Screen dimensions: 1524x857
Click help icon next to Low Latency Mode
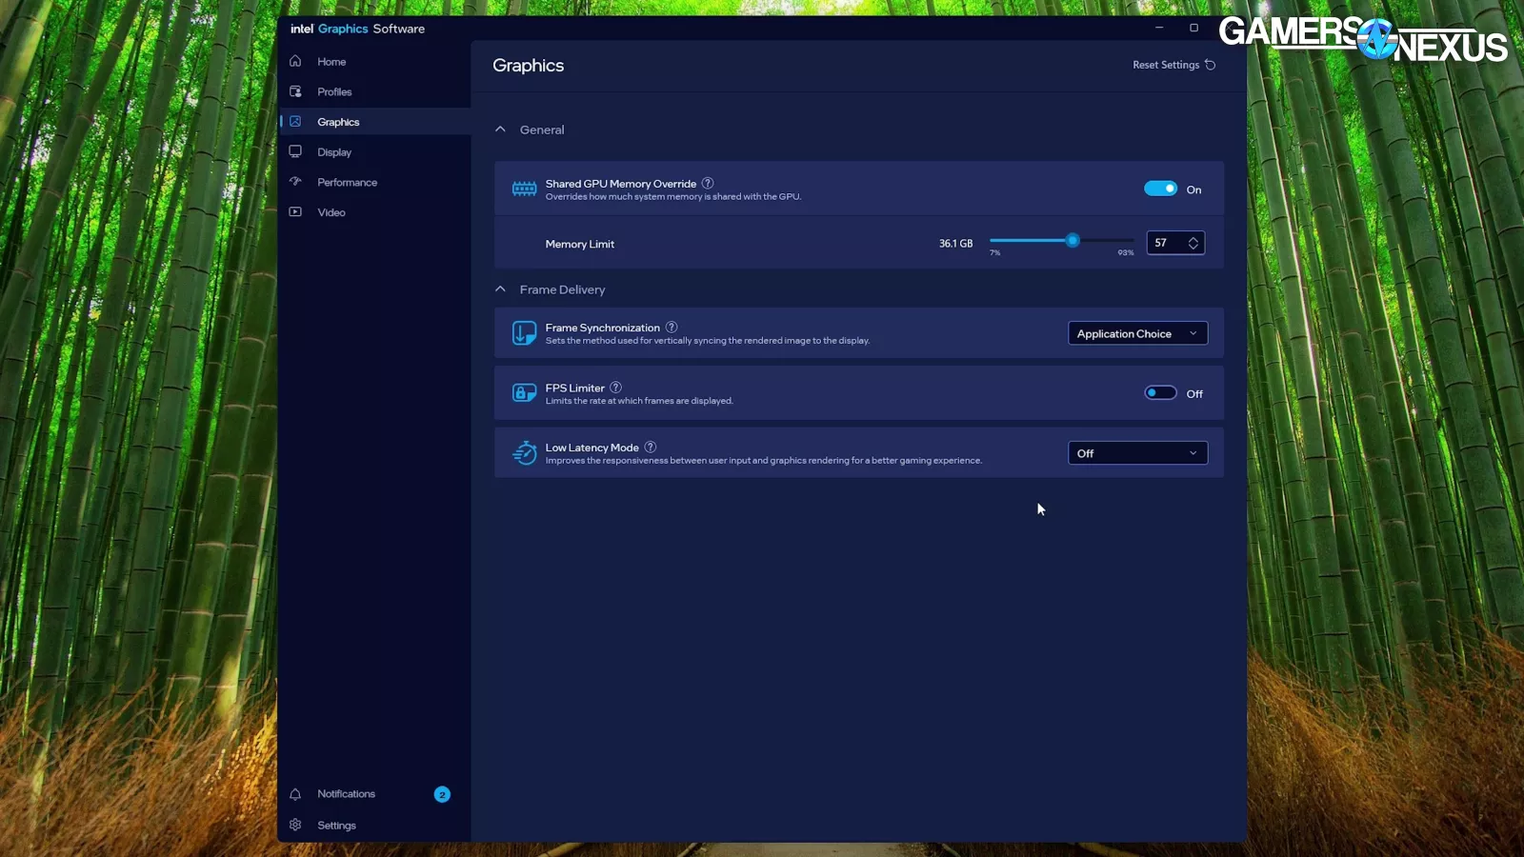(x=651, y=447)
